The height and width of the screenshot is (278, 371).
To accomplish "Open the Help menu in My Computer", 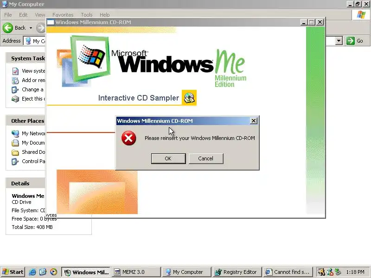I will coord(104,15).
